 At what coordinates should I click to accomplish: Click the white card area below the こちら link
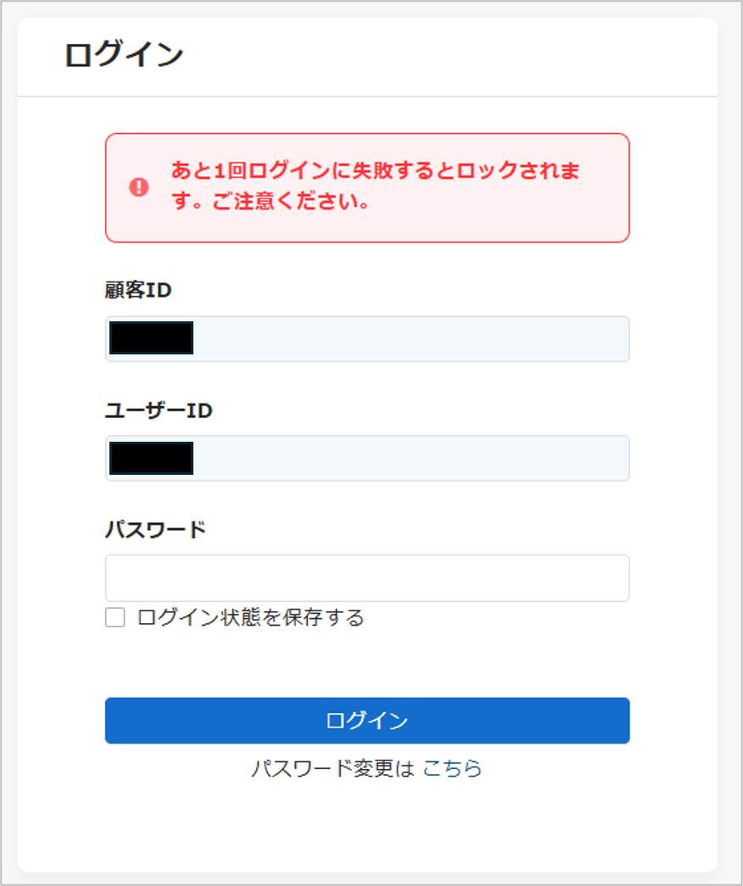tap(367, 825)
